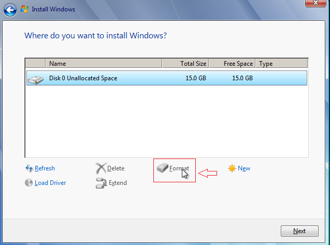This screenshot has width=330, height=245.
Task: Click the New partition star icon
Action: pyautogui.click(x=232, y=168)
